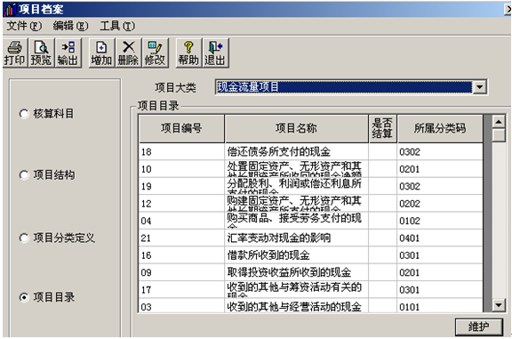
Task: Click project number cell 03
Action: point(181,306)
